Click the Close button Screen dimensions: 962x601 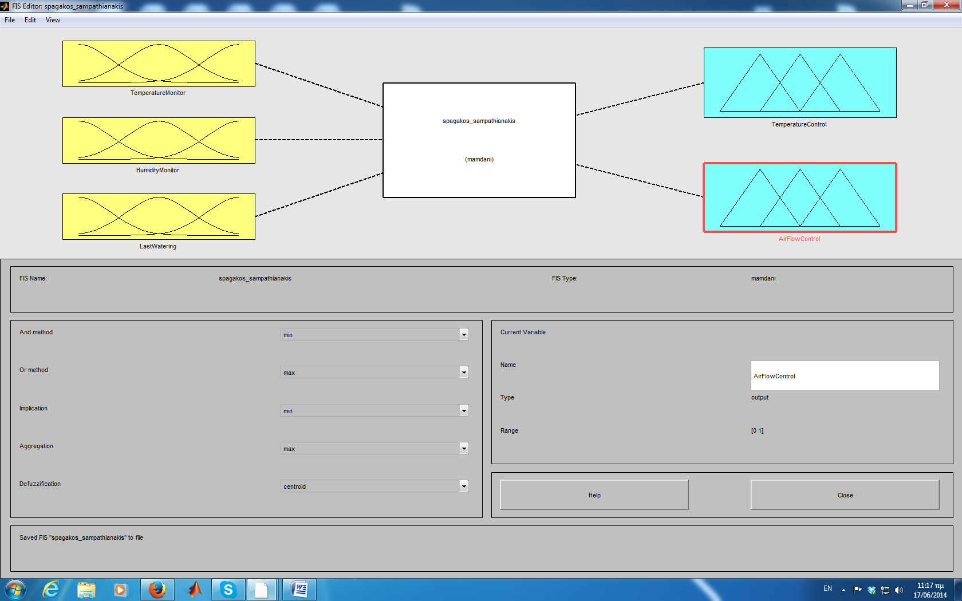pyautogui.click(x=845, y=495)
